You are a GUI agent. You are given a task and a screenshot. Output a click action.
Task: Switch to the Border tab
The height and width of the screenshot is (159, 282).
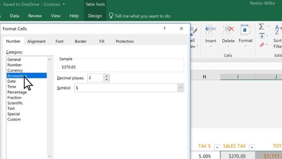click(x=80, y=41)
